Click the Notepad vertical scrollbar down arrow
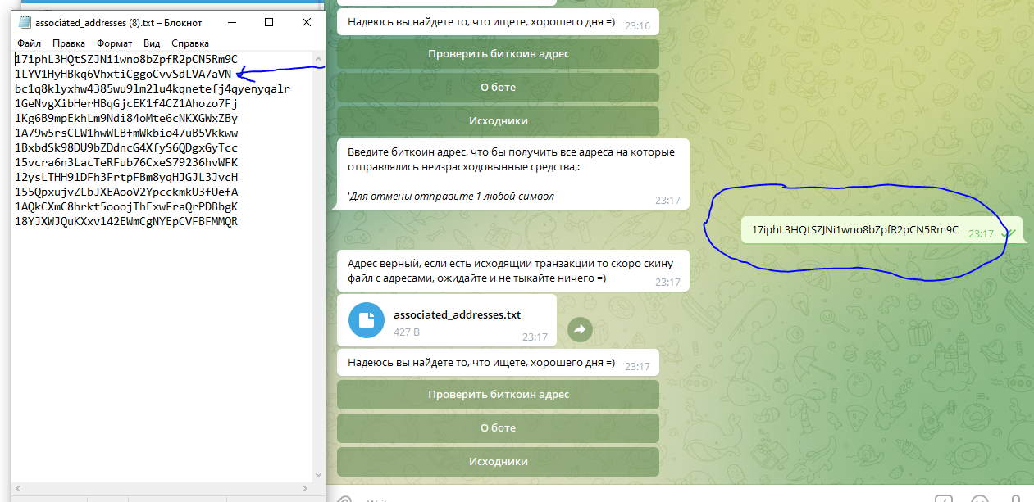This screenshot has height=502, width=1034. click(318, 473)
